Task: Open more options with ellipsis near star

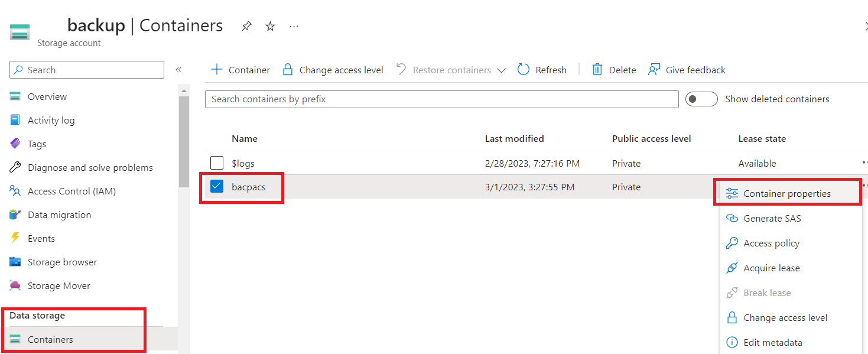Action: [x=294, y=26]
